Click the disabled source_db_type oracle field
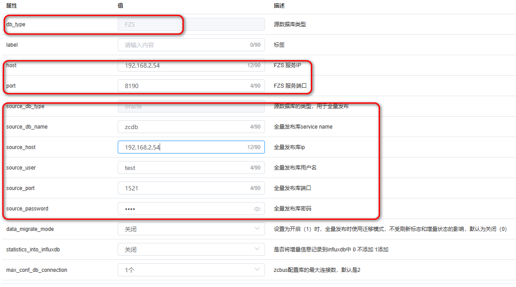516x287 pixels. click(x=191, y=107)
